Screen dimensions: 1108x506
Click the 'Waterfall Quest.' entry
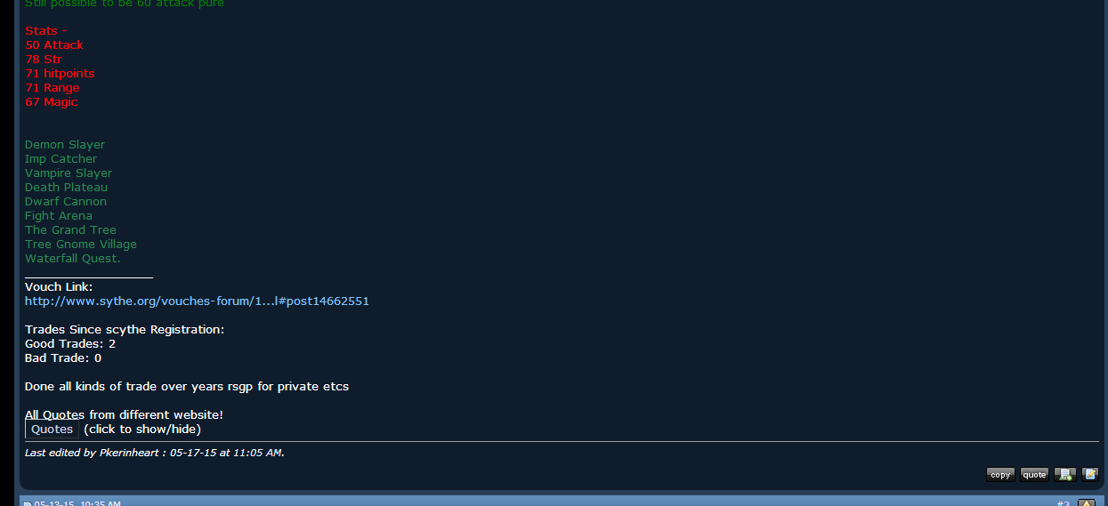[73, 259]
